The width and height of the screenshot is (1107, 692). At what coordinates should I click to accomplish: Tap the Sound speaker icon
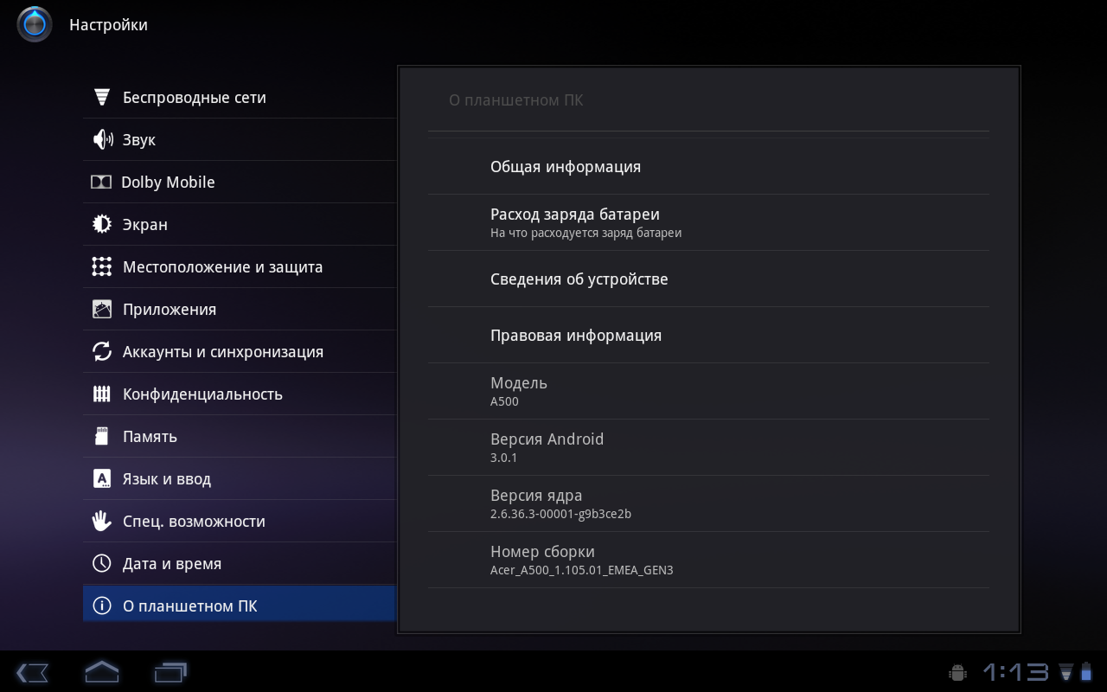[x=102, y=139]
